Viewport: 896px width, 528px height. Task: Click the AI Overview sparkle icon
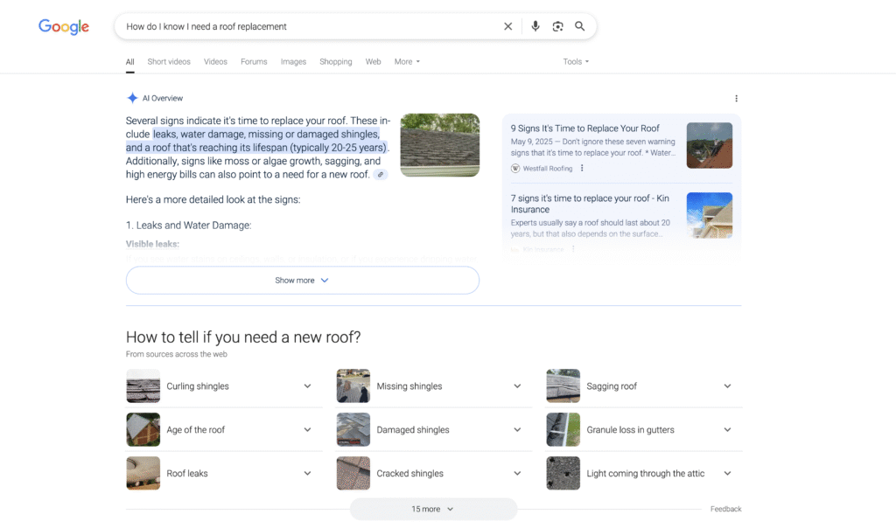(132, 98)
